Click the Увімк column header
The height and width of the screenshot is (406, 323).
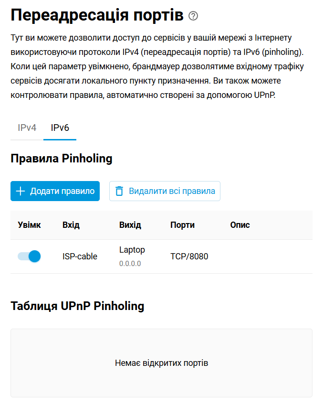click(29, 225)
